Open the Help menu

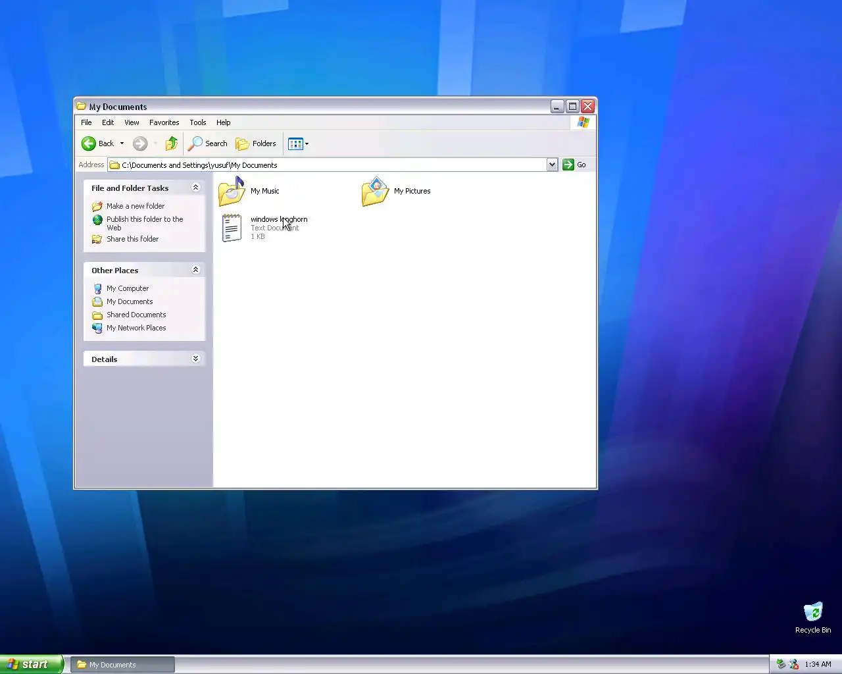pos(224,122)
